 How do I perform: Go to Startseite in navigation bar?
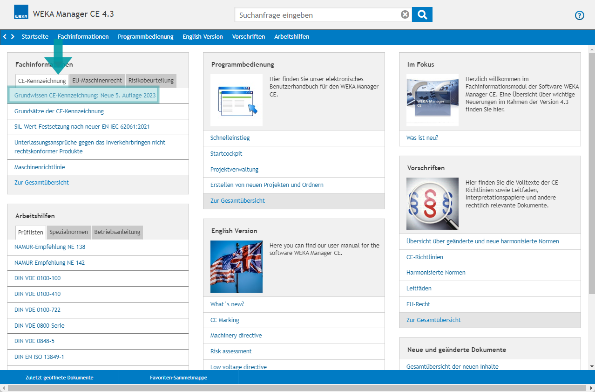(35, 37)
